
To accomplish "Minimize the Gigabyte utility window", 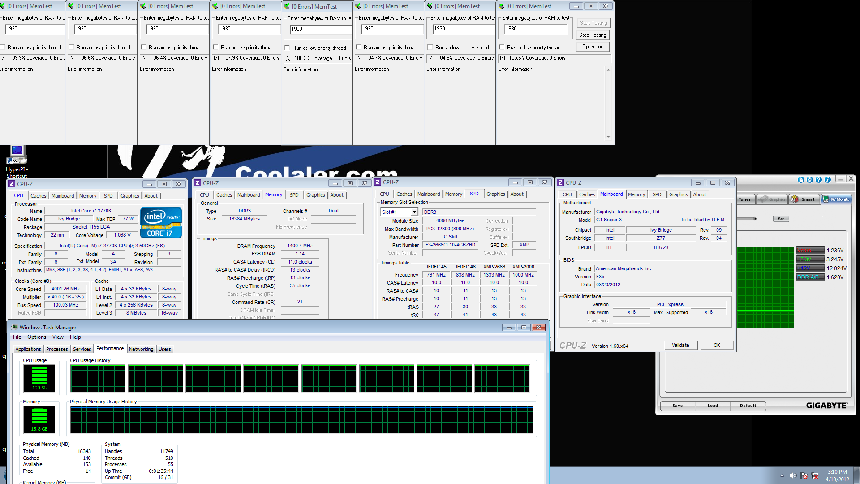I will point(841,179).
